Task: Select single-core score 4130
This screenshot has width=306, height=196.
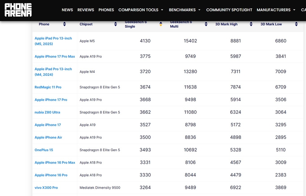Action: click(145, 41)
